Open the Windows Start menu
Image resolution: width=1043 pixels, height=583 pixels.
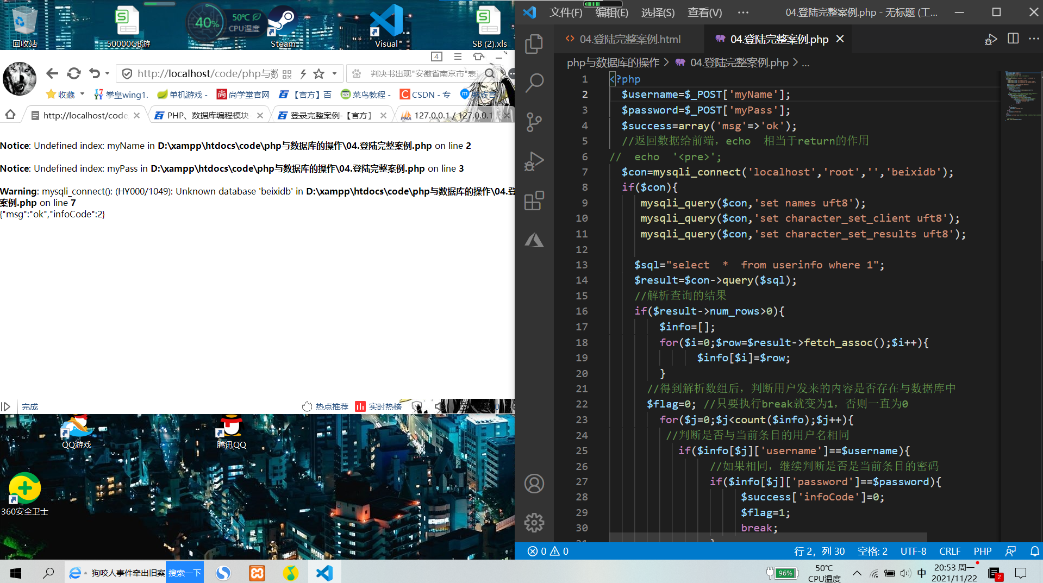pos(16,573)
